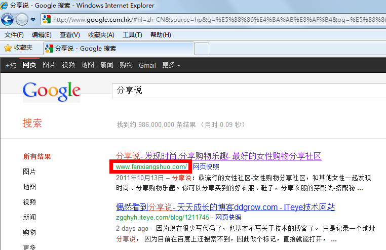Click the IE forward navigation button
Image resolution: width=386 pixels, height=250 pixels.
tap(22, 19)
